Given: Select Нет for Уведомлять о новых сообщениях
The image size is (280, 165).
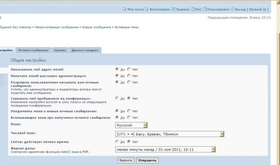Looking at the screenshot, I should pos(129,111).
